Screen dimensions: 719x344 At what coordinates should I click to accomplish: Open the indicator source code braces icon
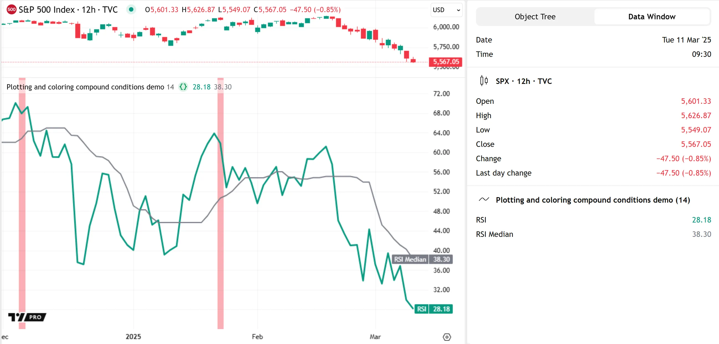183,87
